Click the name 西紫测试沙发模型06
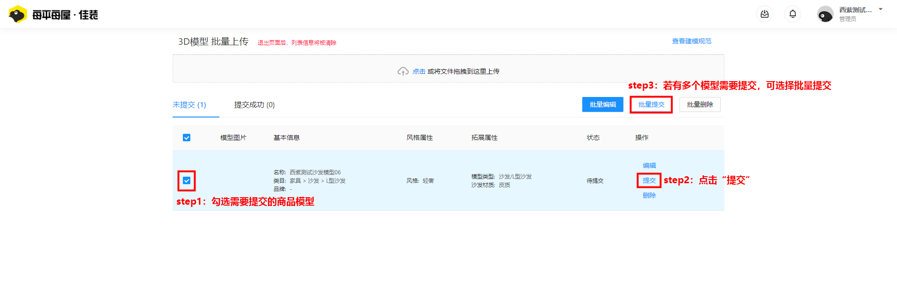The height and width of the screenshot is (283, 897). (315, 173)
